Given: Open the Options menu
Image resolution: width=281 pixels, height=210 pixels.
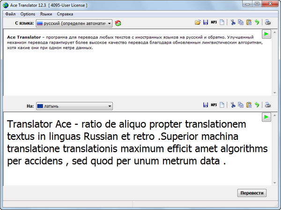Looking at the screenshot, I should (28, 14).
